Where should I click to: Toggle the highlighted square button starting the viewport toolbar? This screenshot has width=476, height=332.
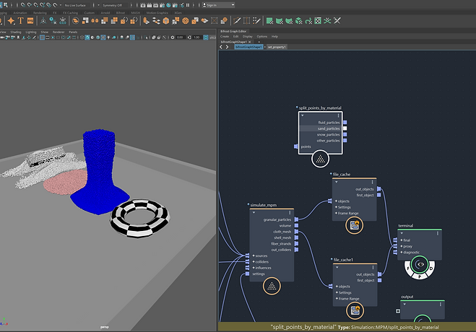(42, 38)
